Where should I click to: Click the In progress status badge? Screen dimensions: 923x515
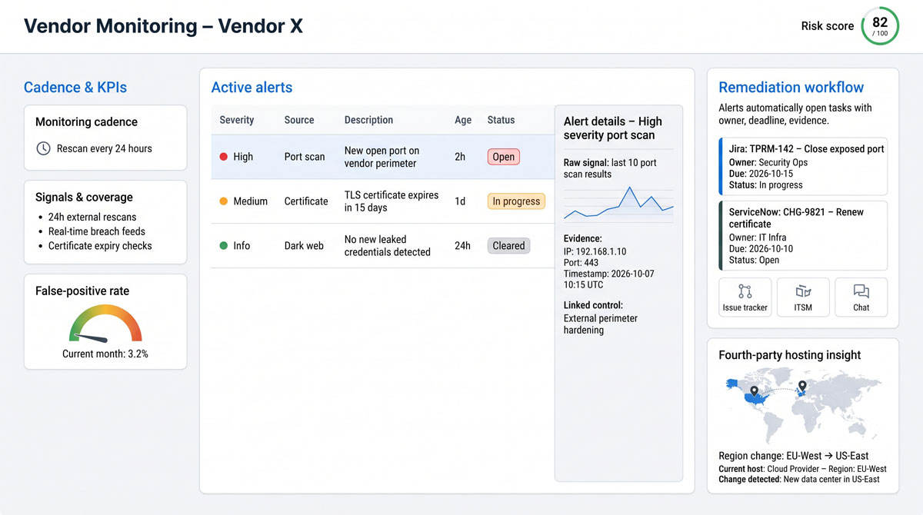[516, 201]
